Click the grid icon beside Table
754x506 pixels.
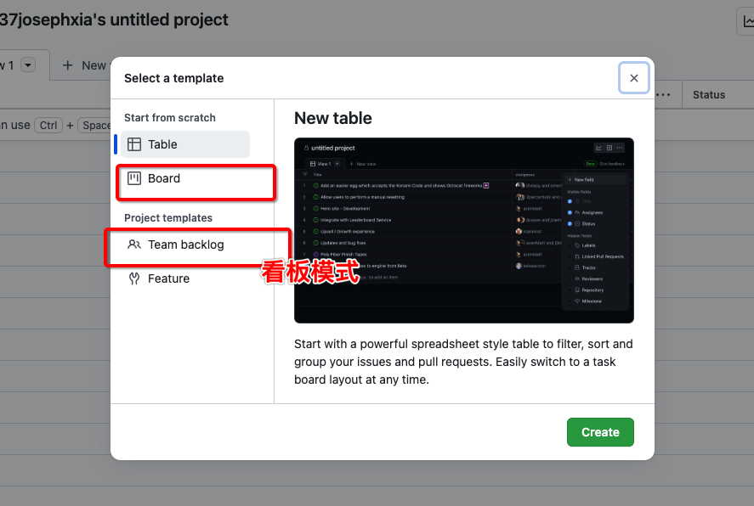tap(134, 144)
